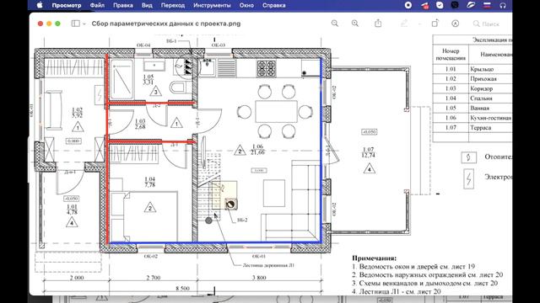540x303 pixels.
Task: Open the Правка menu
Action: 123,6
